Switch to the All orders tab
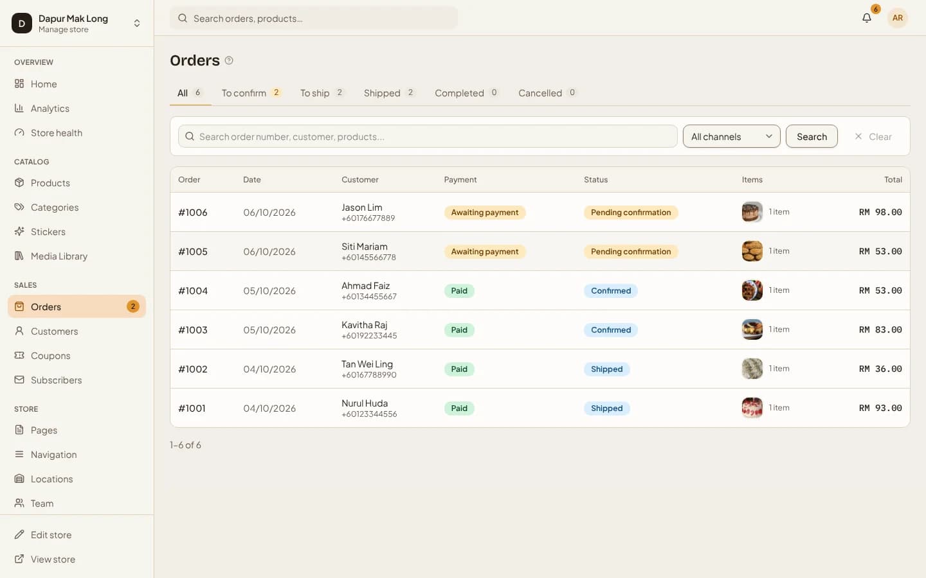The image size is (926, 578). click(x=190, y=93)
